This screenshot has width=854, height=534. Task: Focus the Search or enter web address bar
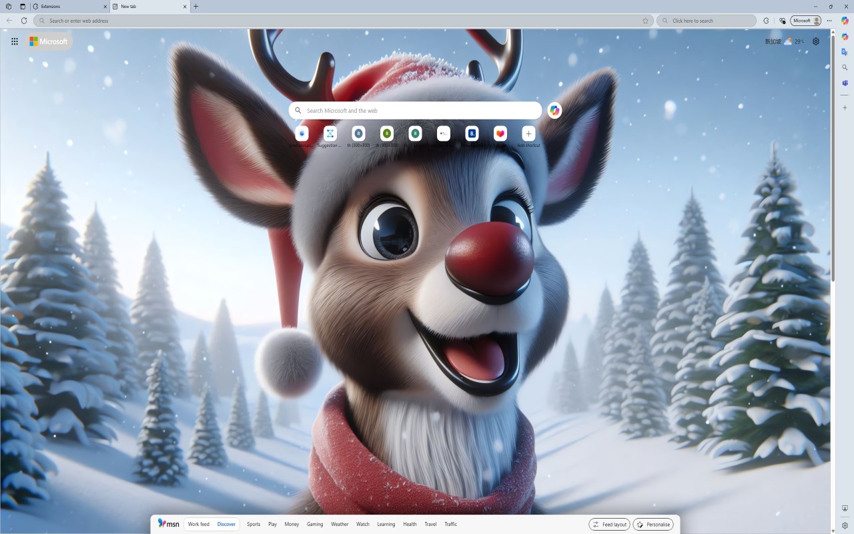click(344, 21)
